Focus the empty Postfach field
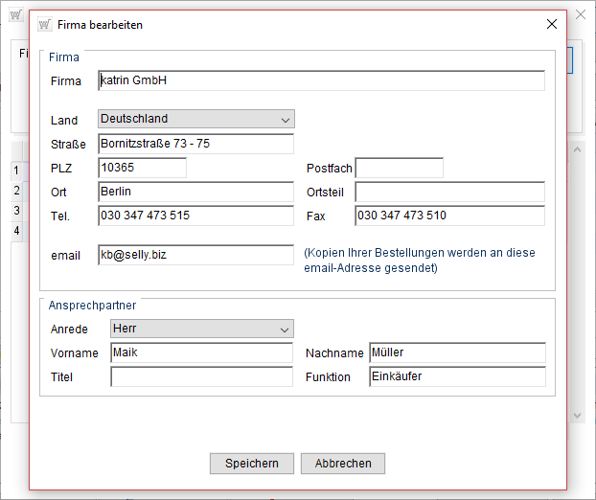The width and height of the screenshot is (596, 500). (x=399, y=168)
